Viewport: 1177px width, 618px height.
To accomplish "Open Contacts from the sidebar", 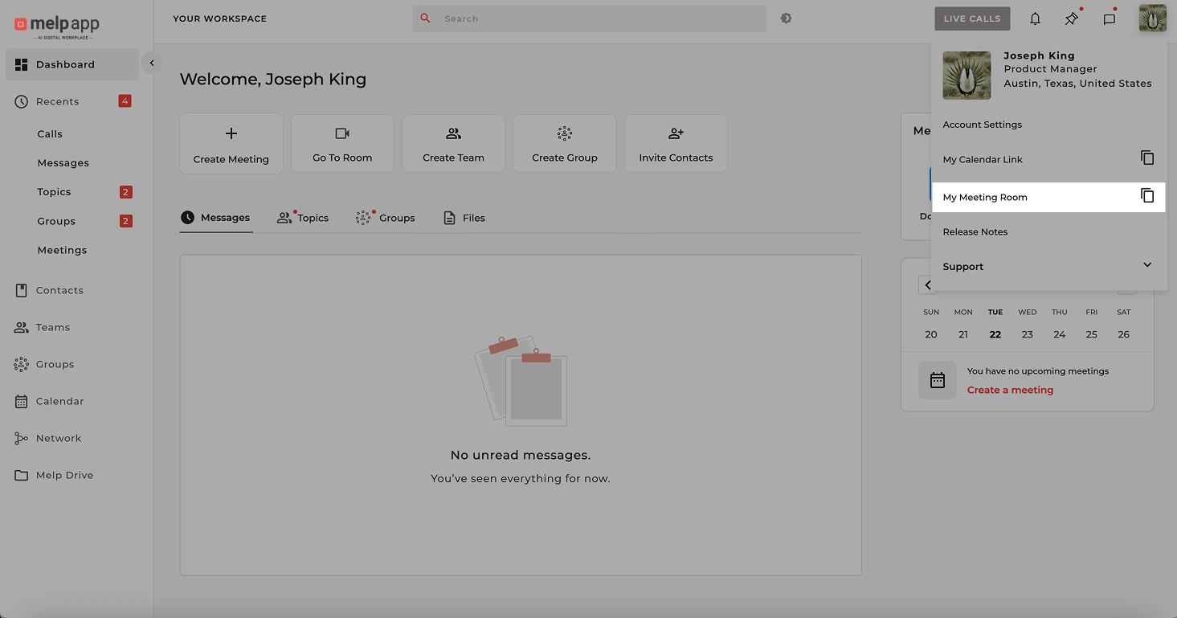I will pyautogui.click(x=60, y=290).
